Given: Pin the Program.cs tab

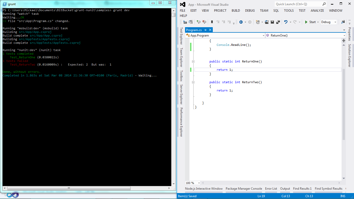Looking at the screenshot, I should point(205,30).
